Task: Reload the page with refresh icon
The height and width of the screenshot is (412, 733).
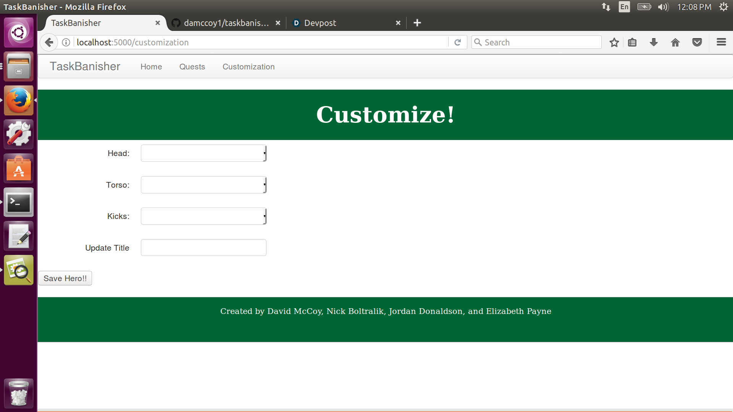Action: click(457, 42)
